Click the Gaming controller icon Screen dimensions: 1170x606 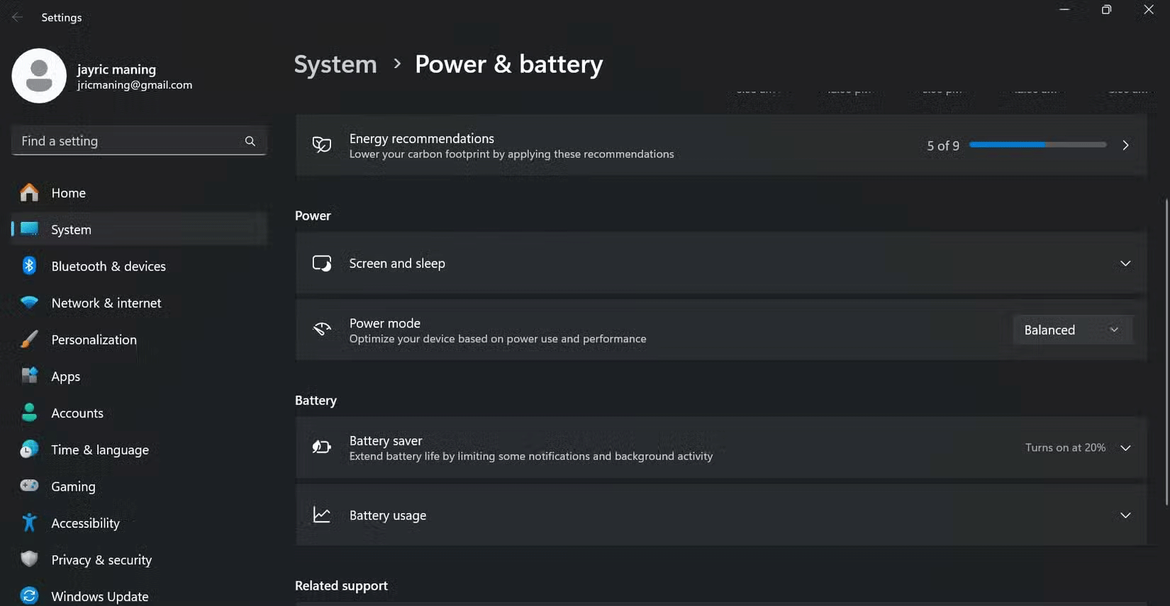click(x=29, y=486)
